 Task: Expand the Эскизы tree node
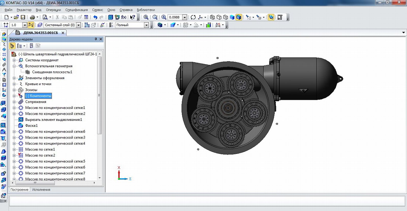pos(14,90)
